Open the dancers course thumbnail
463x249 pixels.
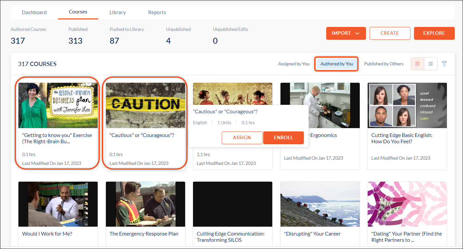tap(233, 94)
